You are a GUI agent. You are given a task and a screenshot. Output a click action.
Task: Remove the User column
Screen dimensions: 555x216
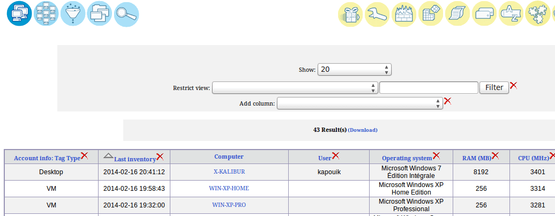click(335, 155)
